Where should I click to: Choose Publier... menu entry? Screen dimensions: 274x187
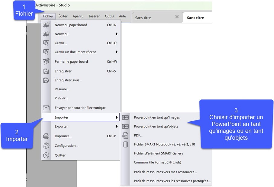81,98
